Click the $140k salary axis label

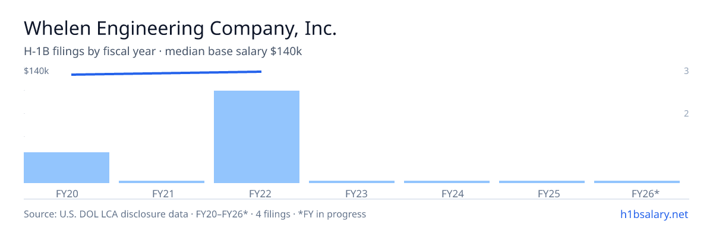coord(36,71)
